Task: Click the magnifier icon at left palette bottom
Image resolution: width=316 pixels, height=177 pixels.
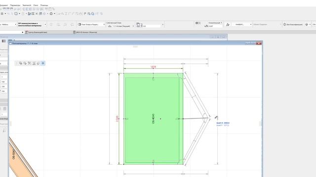Action: 4,130
